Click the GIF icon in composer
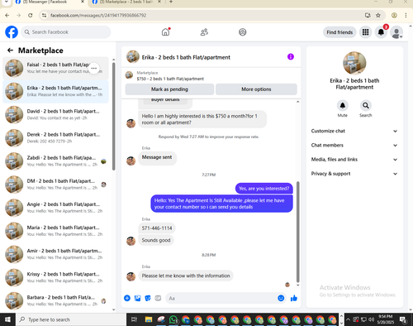 [x=158, y=298]
